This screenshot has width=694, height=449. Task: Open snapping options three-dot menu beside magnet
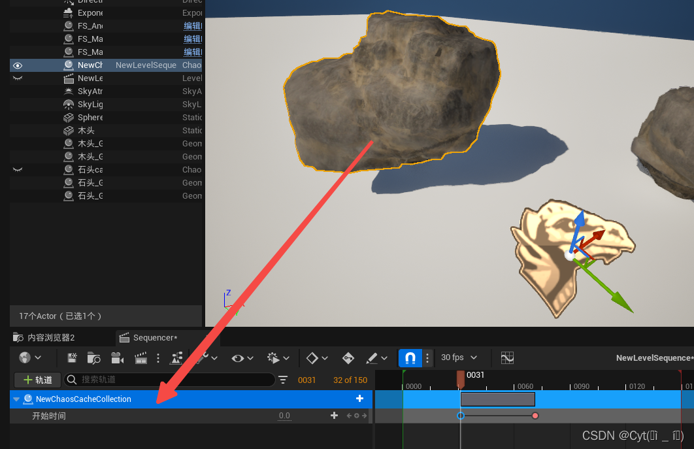[x=427, y=358]
